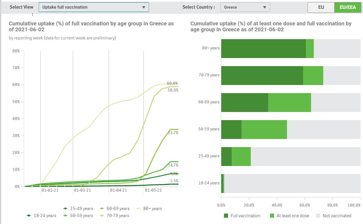The image size is (363, 224).
Task: Click the 18-24 years legend marker
Action: [x=29, y=216]
